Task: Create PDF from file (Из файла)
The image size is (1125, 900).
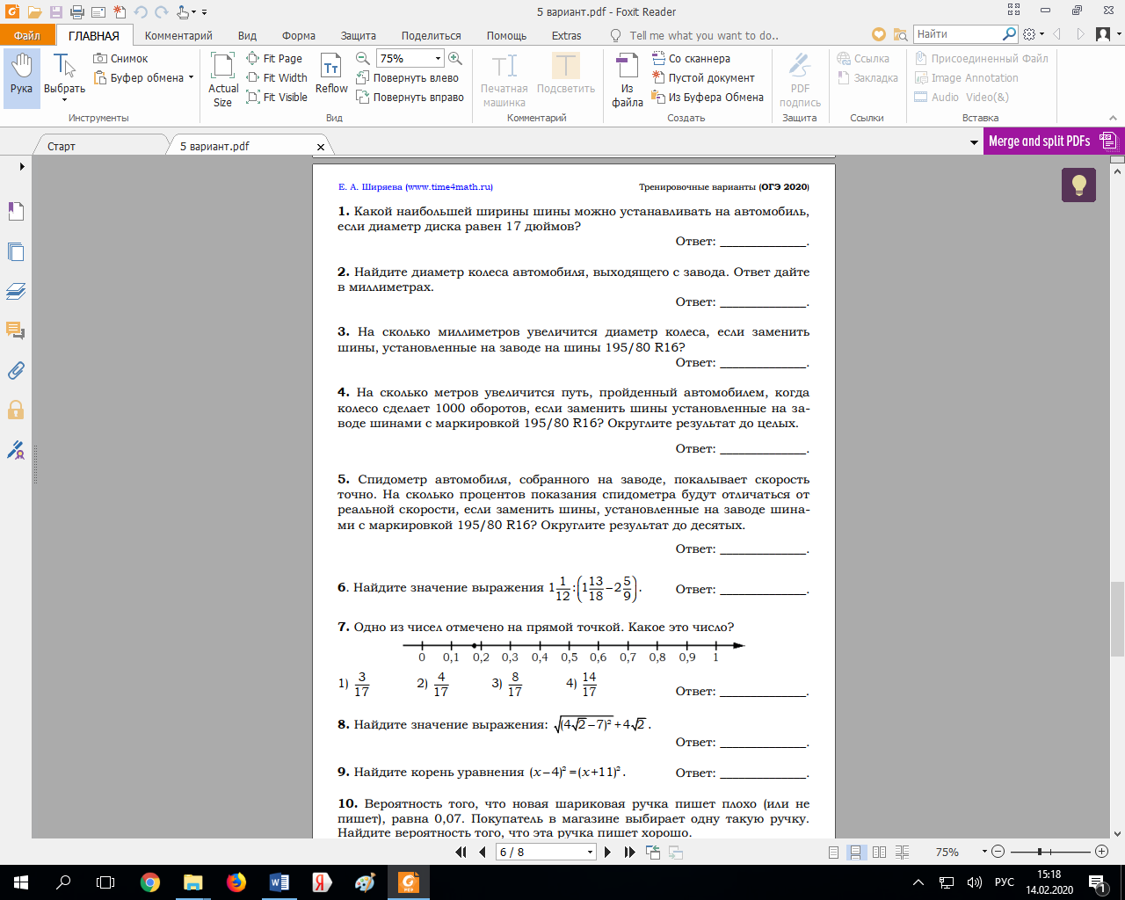Action: [x=628, y=79]
